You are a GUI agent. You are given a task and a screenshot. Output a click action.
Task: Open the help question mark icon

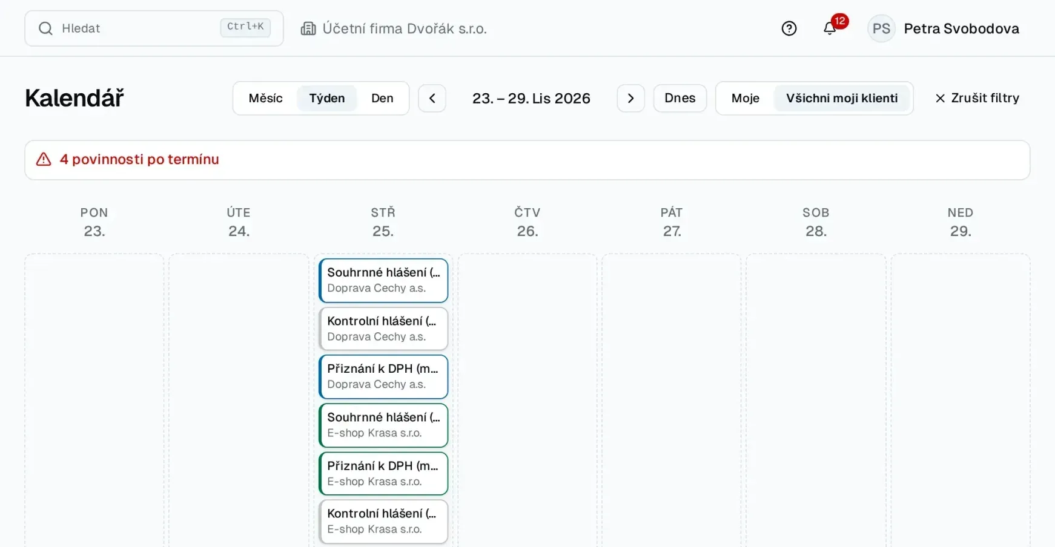click(789, 28)
